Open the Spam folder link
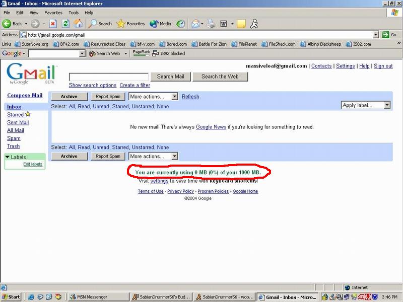This screenshot has width=403, height=302. point(14,138)
